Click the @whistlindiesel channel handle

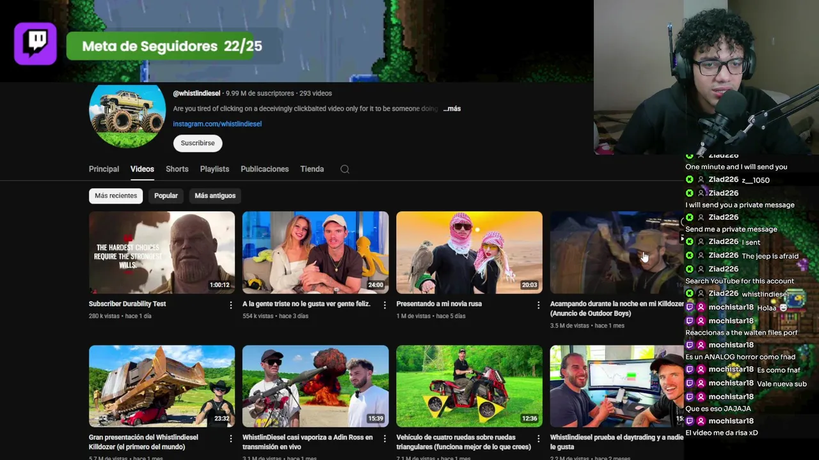[x=196, y=93]
